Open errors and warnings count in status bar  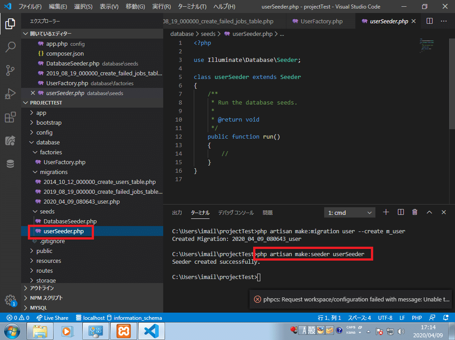[x=18, y=318]
